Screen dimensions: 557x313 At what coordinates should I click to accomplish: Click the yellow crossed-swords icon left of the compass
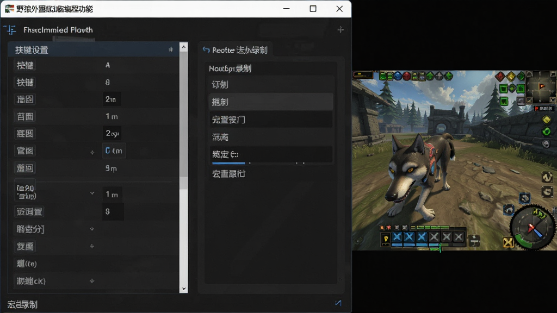[509, 242]
